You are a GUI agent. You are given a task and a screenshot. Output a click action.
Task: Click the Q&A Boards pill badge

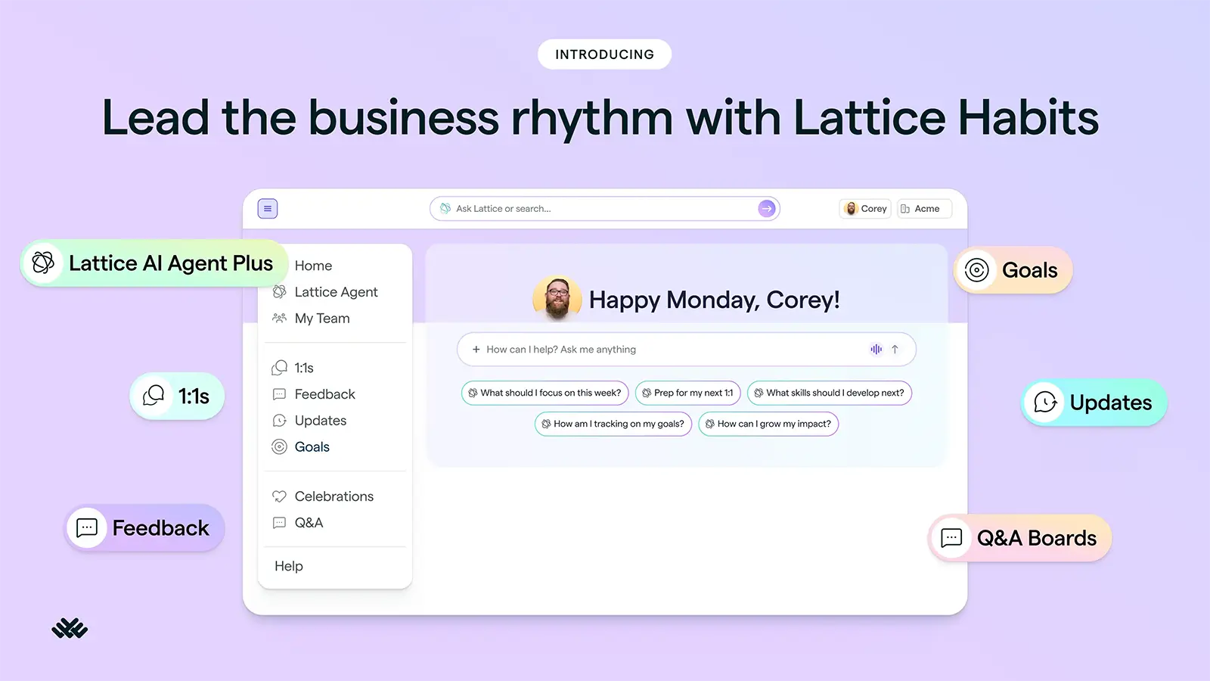click(1020, 538)
